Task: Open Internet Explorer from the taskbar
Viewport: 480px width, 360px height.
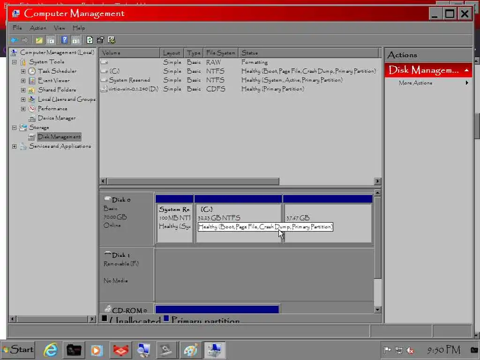Action: coord(51,350)
